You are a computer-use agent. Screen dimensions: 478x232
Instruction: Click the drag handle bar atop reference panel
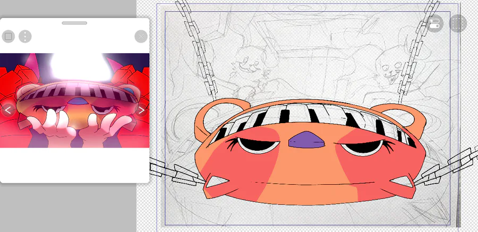(x=74, y=23)
